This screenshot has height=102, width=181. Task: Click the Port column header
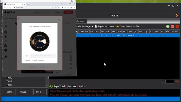119,31
